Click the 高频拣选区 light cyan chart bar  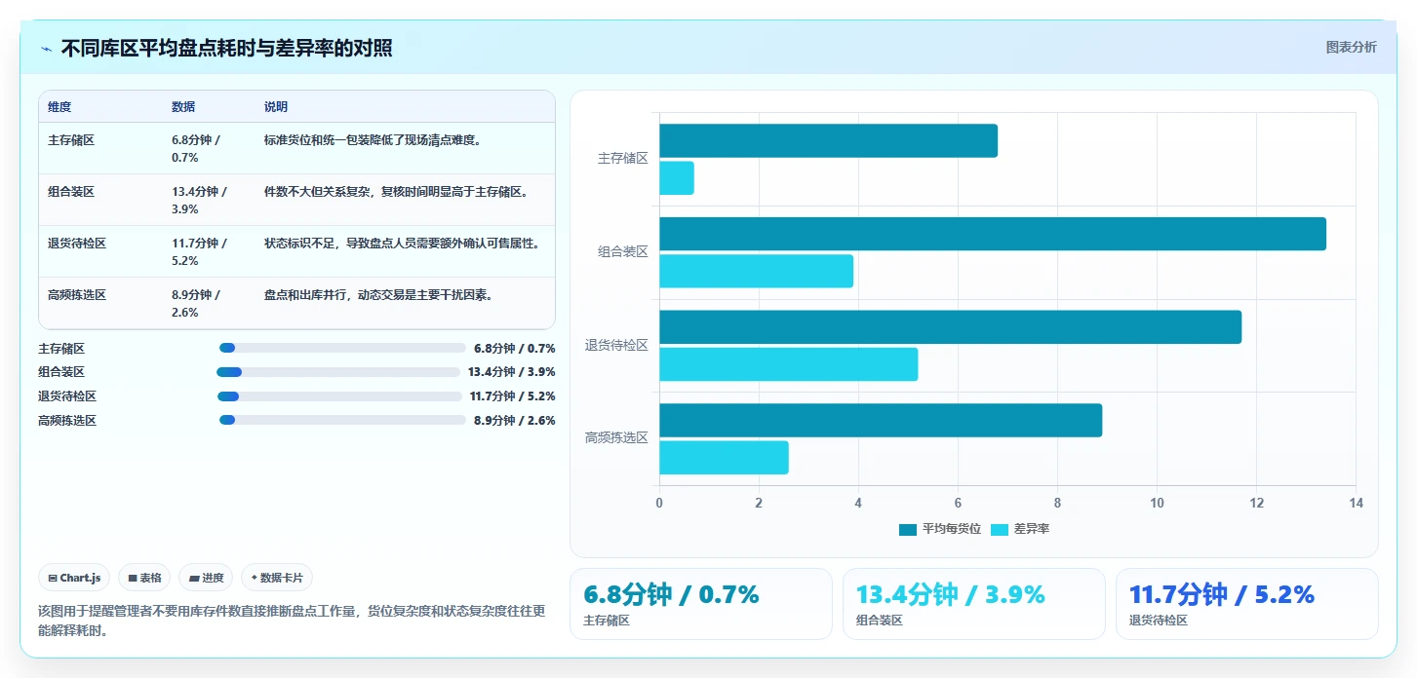click(724, 458)
